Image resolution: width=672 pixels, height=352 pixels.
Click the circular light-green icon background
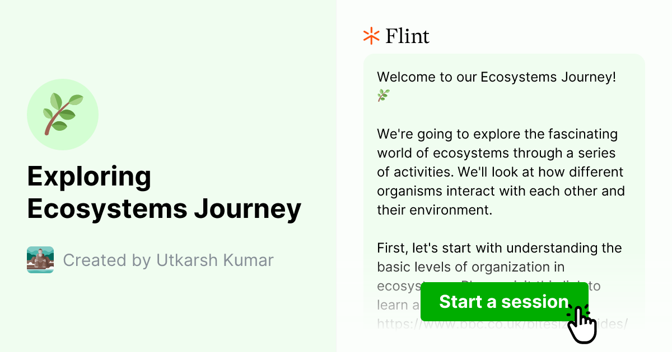(63, 115)
